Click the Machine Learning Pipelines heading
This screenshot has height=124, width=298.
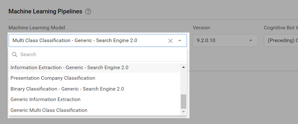point(45,11)
